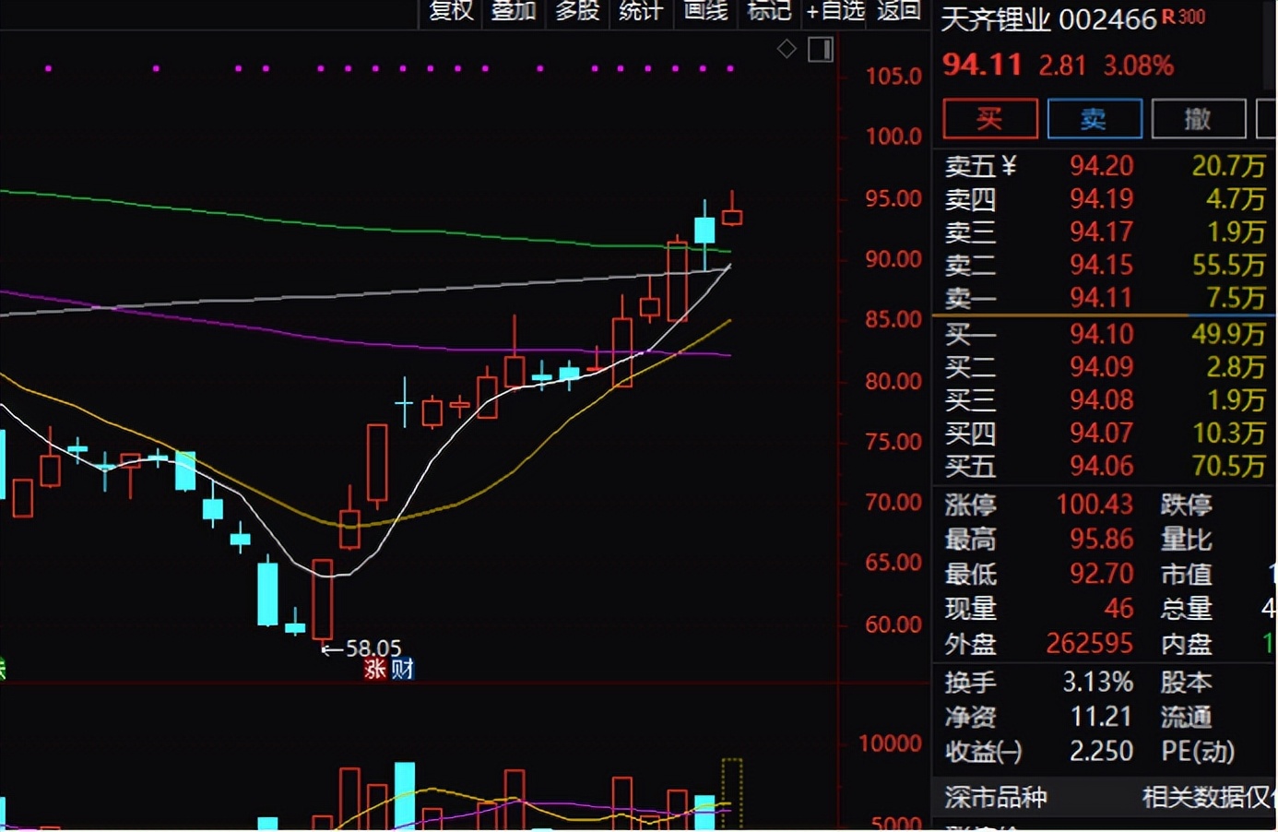Click the diamond icon above the chart
The width and height of the screenshot is (1278, 832).
[787, 49]
